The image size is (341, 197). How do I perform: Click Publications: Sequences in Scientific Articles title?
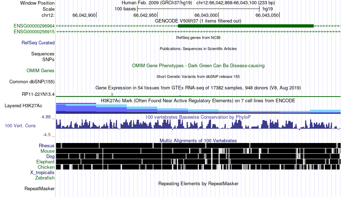pos(198,49)
